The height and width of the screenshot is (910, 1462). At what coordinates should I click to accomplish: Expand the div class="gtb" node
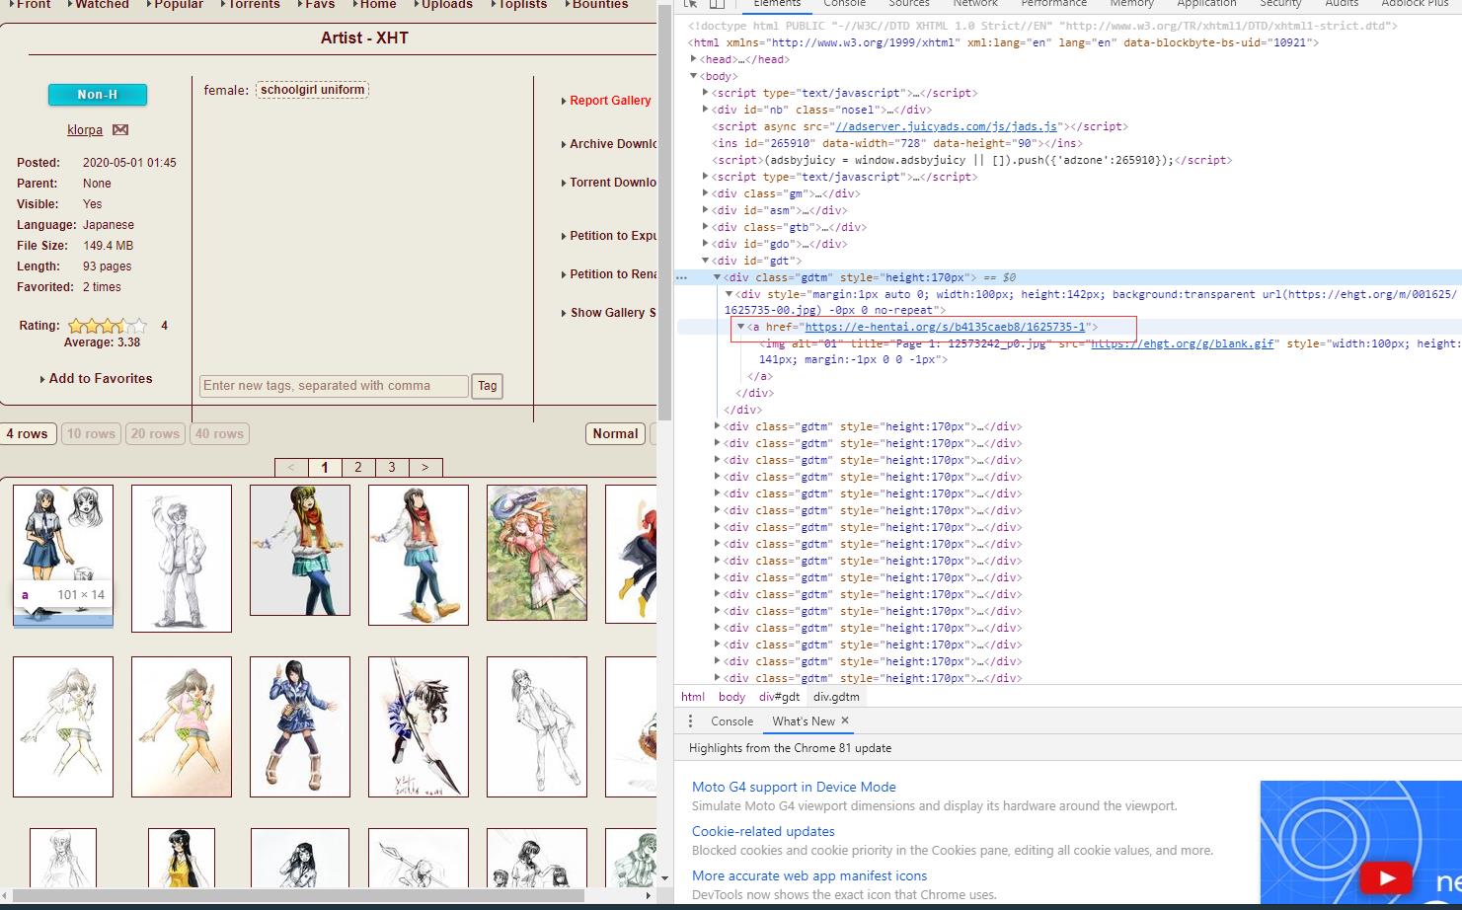click(x=706, y=227)
